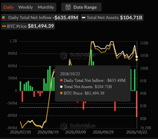This screenshot has height=139, width=158.
Task: Click the x-axis label 2026/07/30
Action: point(20,132)
